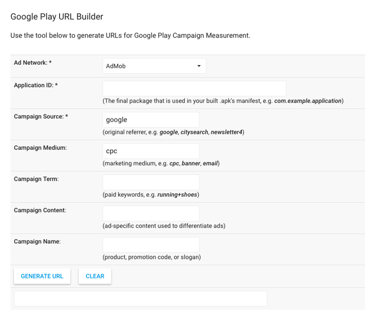Click the Campaign Source field containing google

[151, 120]
